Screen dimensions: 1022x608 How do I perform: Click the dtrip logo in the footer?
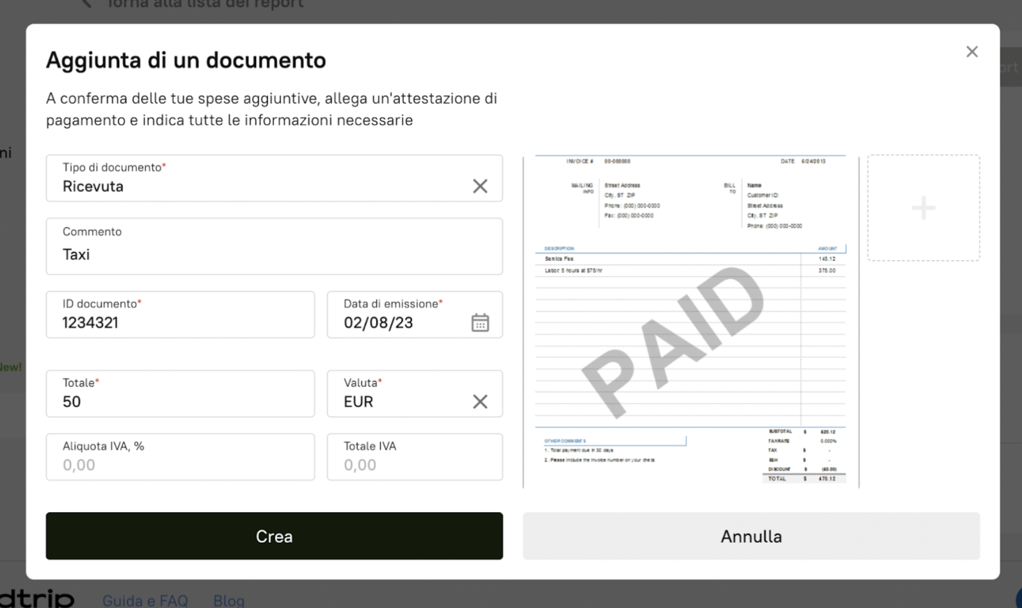(x=37, y=599)
